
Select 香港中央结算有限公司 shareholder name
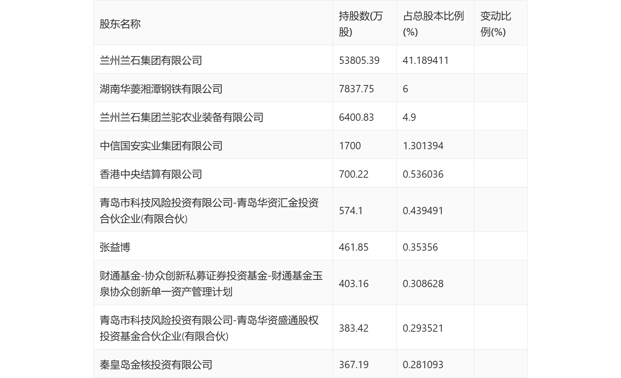pyautogui.click(x=151, y=174)
